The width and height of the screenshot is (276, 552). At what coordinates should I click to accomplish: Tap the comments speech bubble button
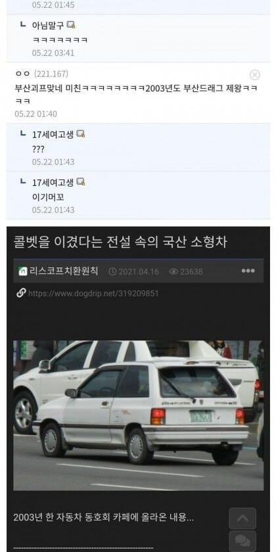click(242, 541)
